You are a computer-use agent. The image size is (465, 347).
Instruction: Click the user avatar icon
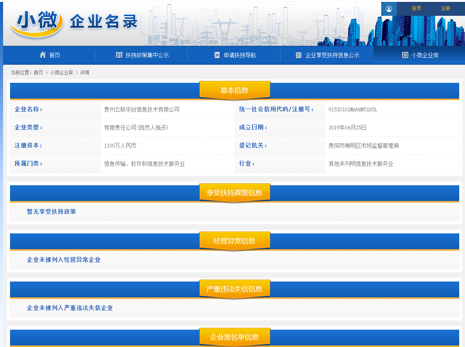tap(389, 8)
